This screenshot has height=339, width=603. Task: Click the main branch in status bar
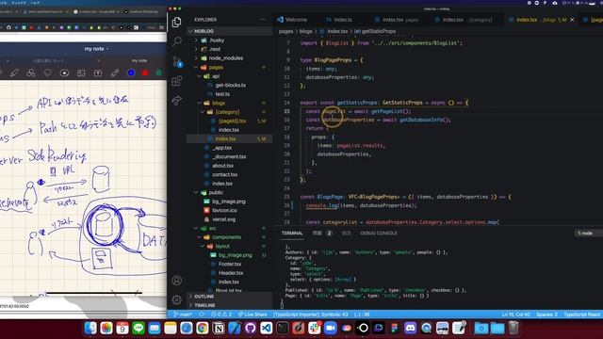(183, 315)
